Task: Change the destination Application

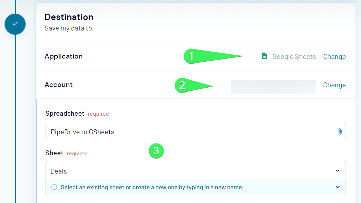Action: pos(334,56)
